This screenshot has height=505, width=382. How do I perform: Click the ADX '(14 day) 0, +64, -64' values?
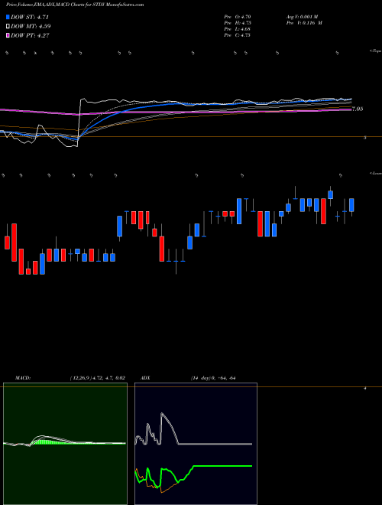pos(213,378)
